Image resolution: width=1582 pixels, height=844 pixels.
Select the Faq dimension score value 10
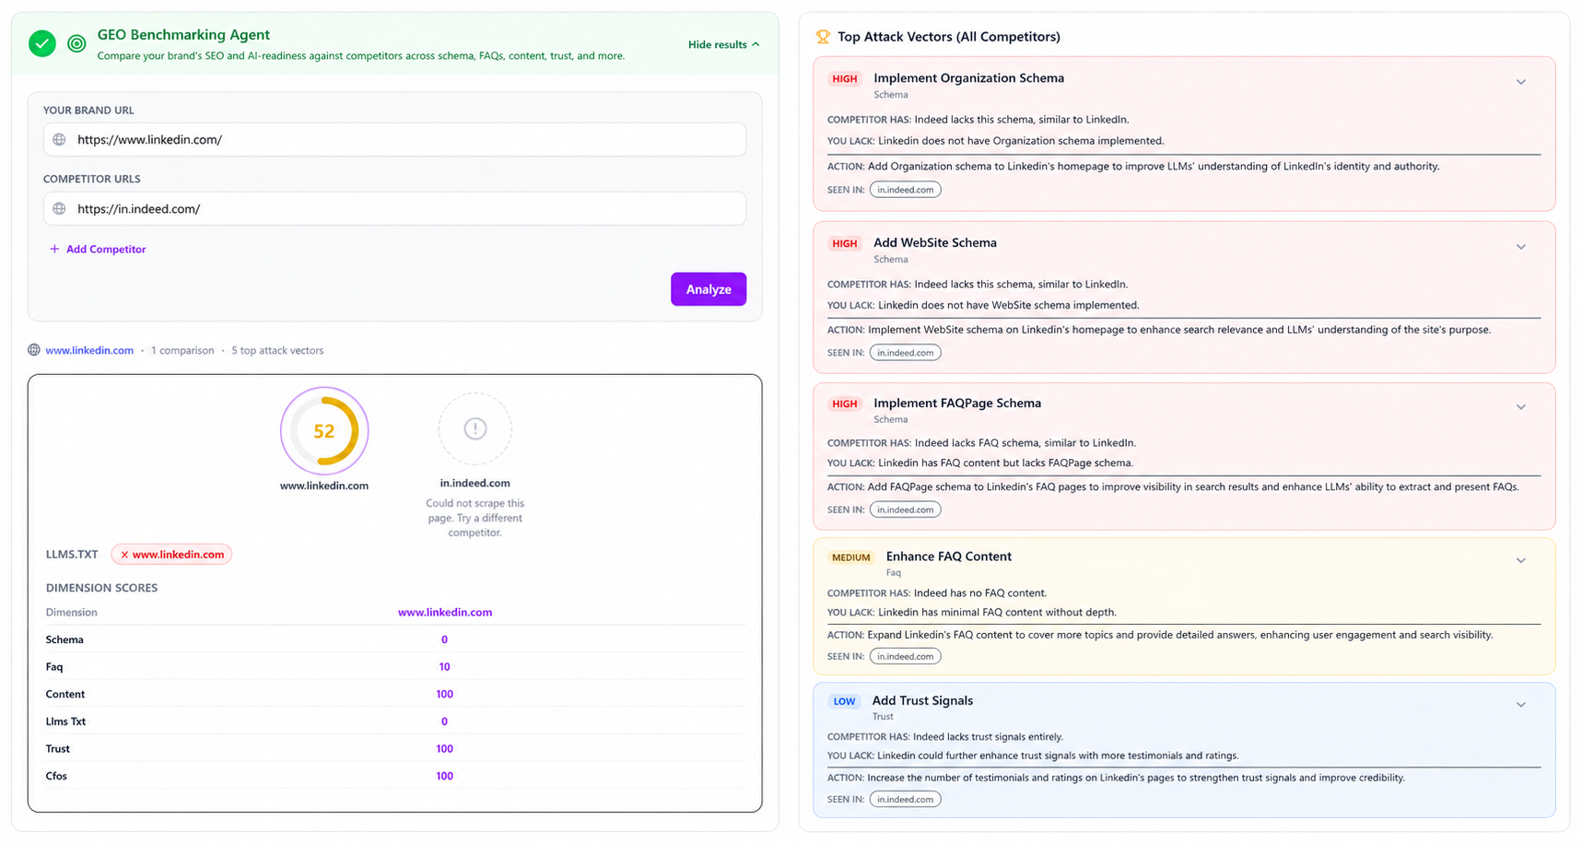tap(444, 667)
